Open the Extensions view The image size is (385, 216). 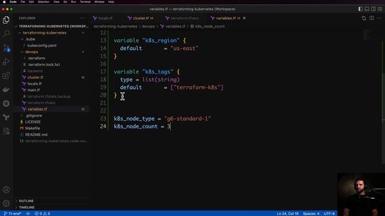(6, 76)
